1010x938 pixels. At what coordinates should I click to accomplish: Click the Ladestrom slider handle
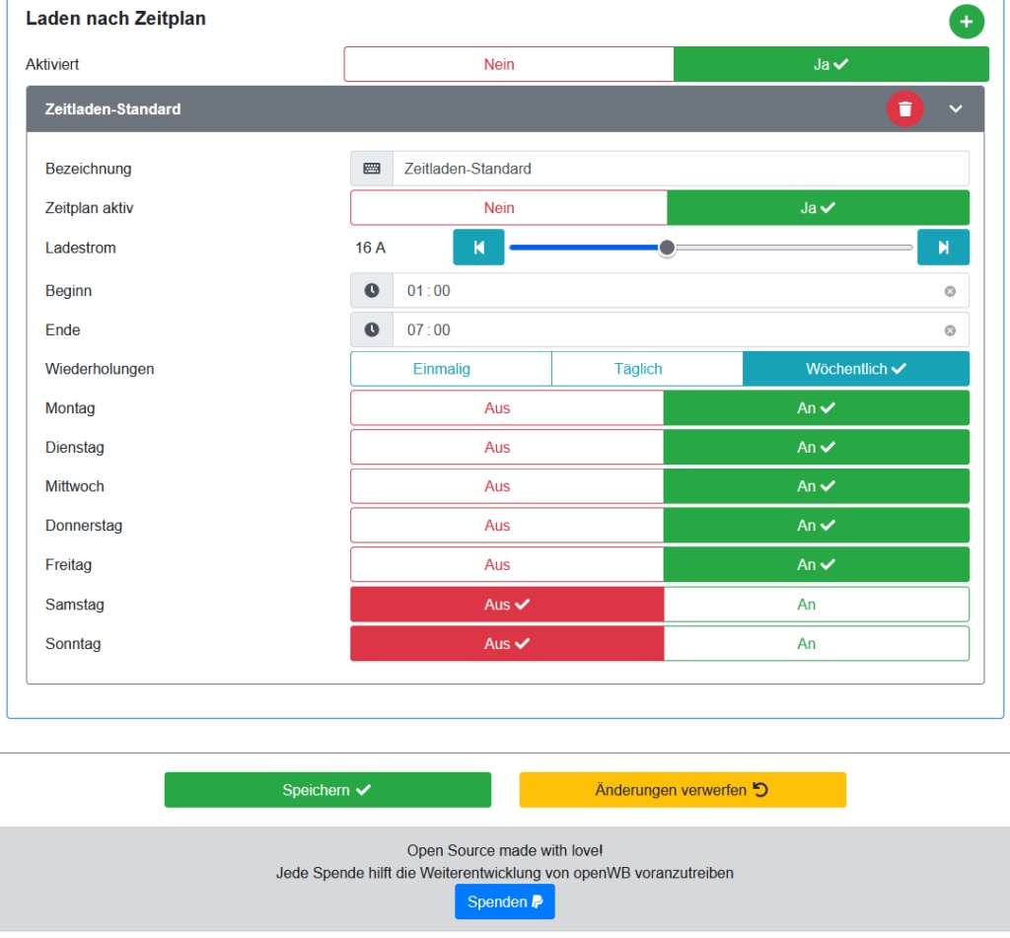(x=667, y=248)
